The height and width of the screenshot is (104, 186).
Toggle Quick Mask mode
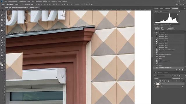point(2,68)
